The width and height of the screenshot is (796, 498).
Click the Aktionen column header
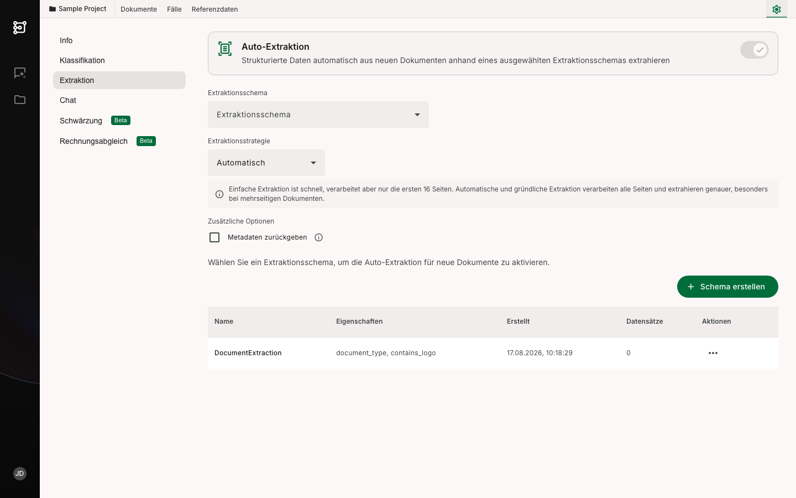716,321
